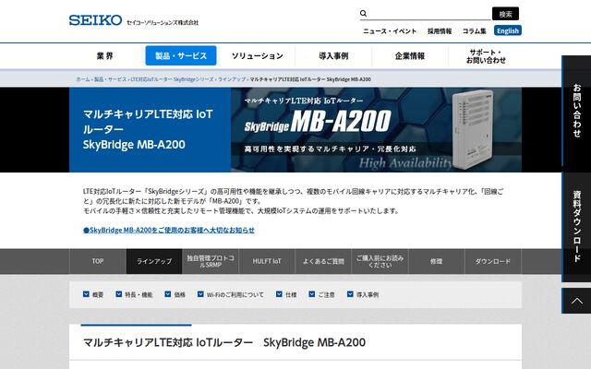
Task: Select the HULFT IoT tab
Action: tap(267, 261)
